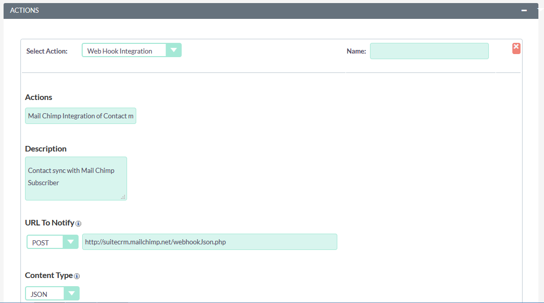The image size is (544, 303).
Task: Remove the action using red X icon
Action: tap(516, 48)
